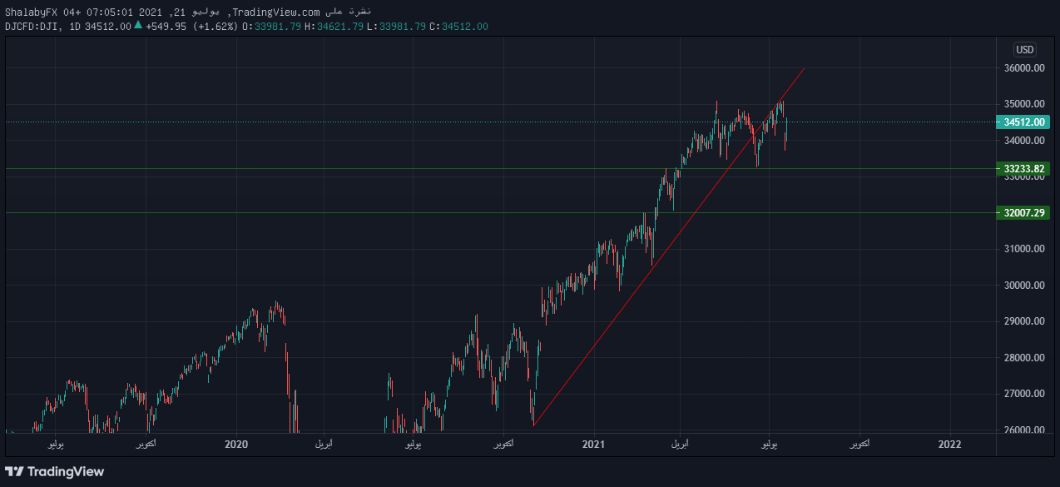The width and height of the screenshot is (1060, 487).
Task: Click the open value O:33981.79
Action: [x=272, y=27]
